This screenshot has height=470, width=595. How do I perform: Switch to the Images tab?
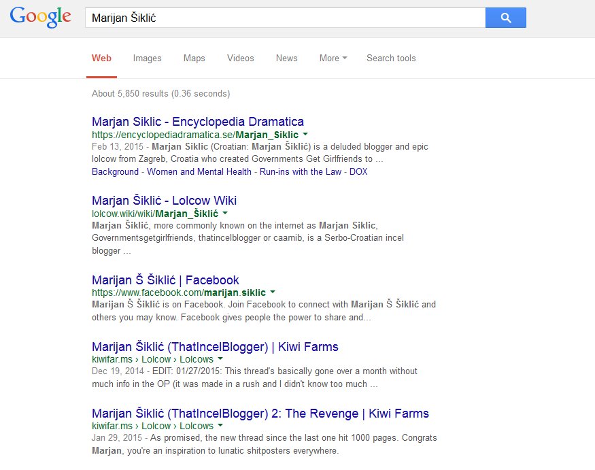coord(148,58)
